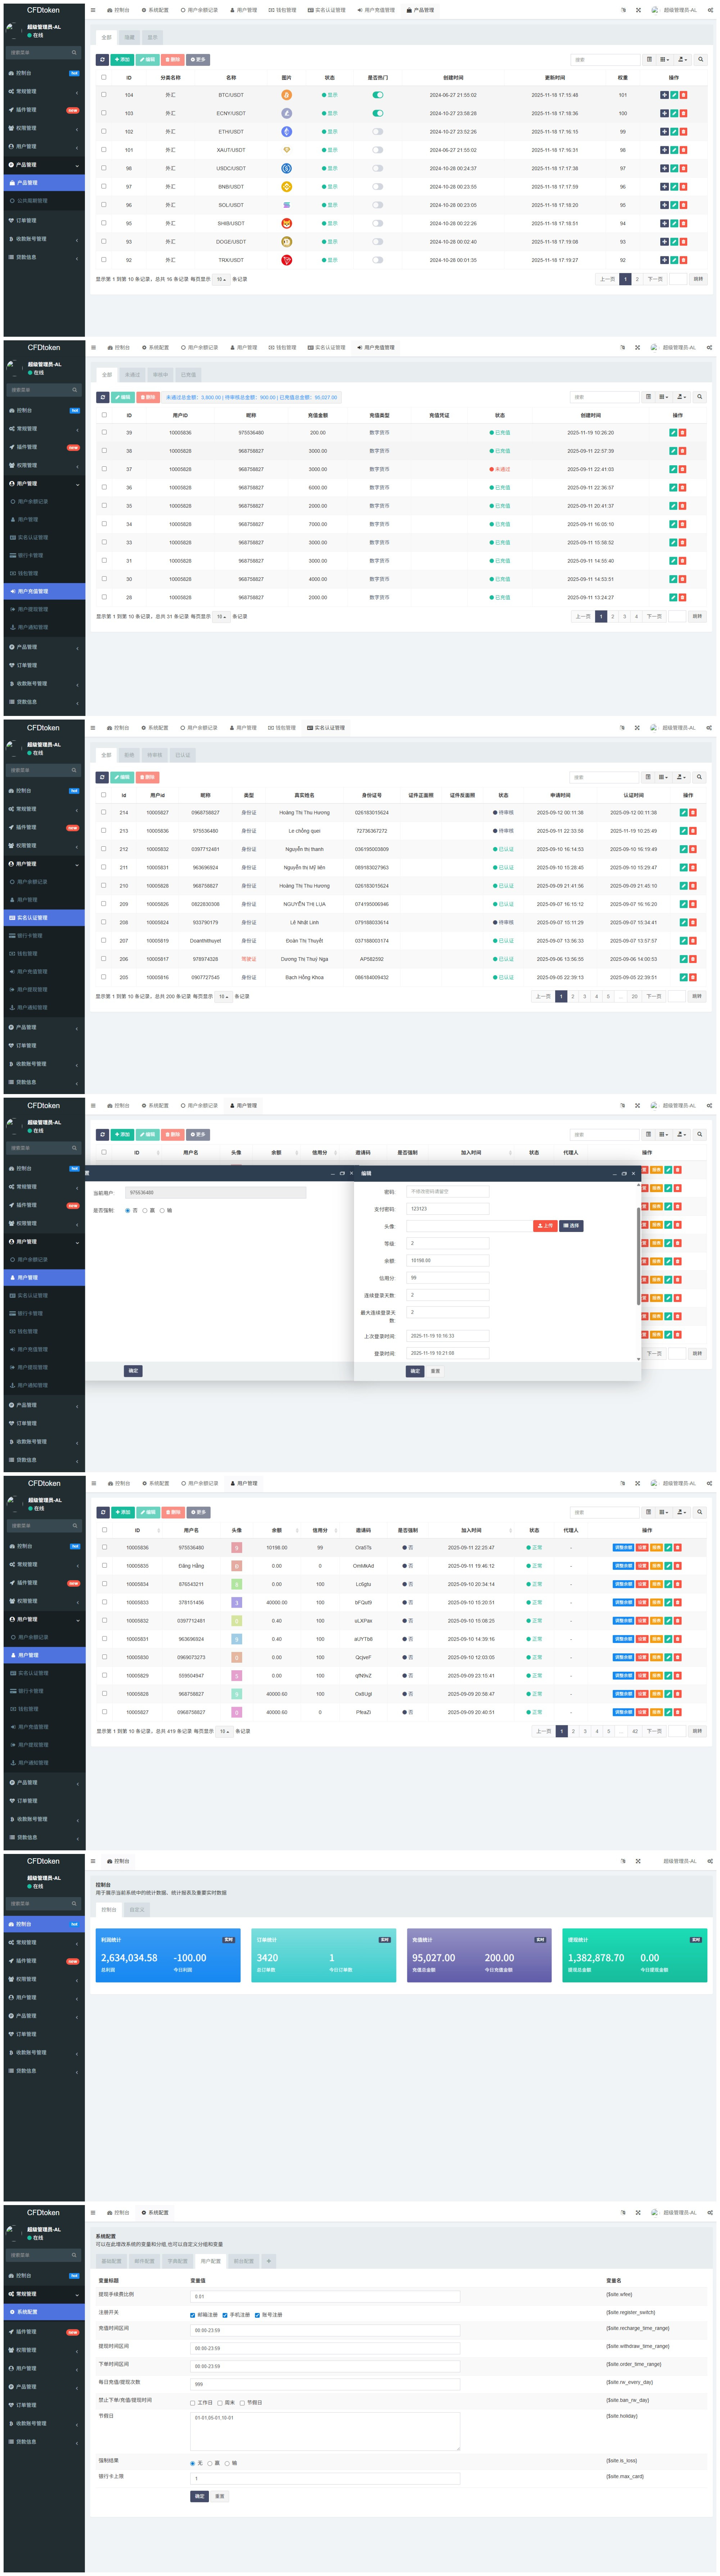The width and height of the screenshot is (720, 2576).
Task: Click red delete icon in TRX/USDT row
Action: pos(684,260)
